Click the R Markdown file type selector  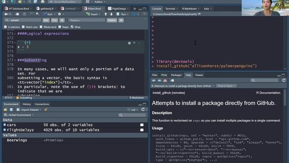tap(137, 98)
